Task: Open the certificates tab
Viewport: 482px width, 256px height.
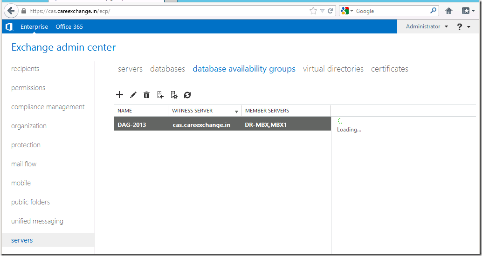Action: [390, 69]
